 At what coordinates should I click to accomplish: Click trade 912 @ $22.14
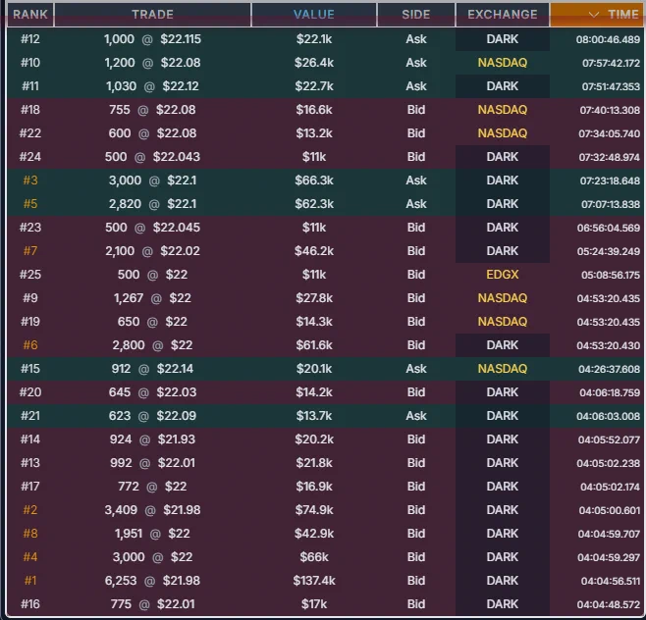click(x=152, y=369)
